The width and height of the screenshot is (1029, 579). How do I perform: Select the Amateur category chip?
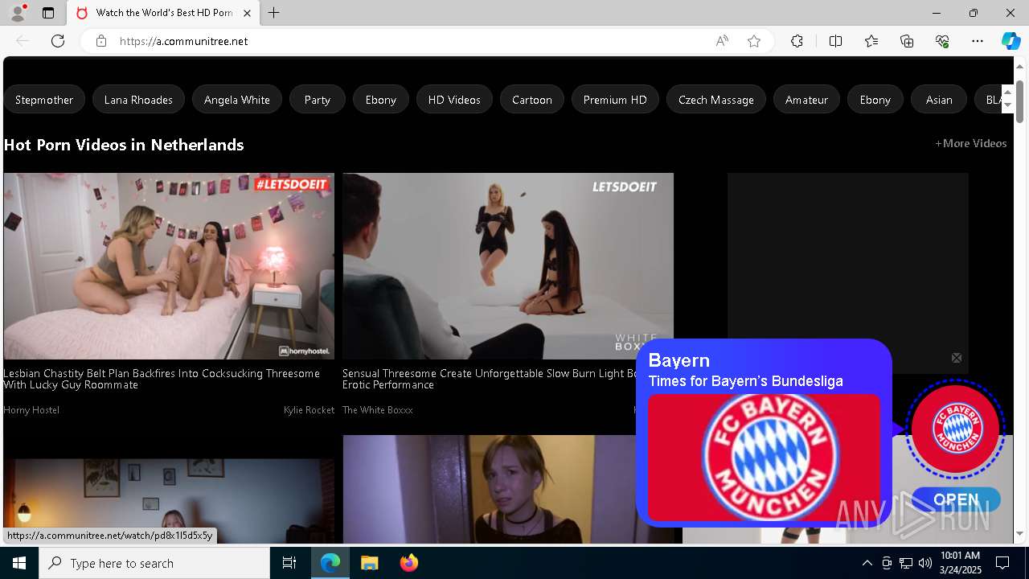(806, 100)
